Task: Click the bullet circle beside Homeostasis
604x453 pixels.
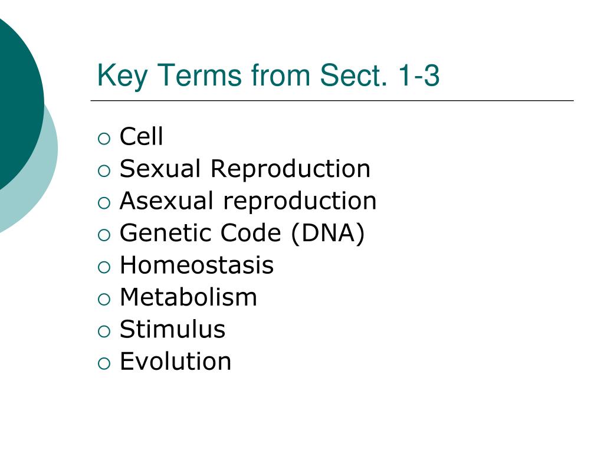Action: 104,267
